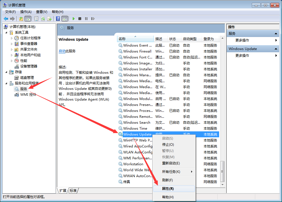The height and width of the screenshot is (202, 282).
Task: Select Local Users and Groups (本地用户和组)
Action: pos(30,55)
